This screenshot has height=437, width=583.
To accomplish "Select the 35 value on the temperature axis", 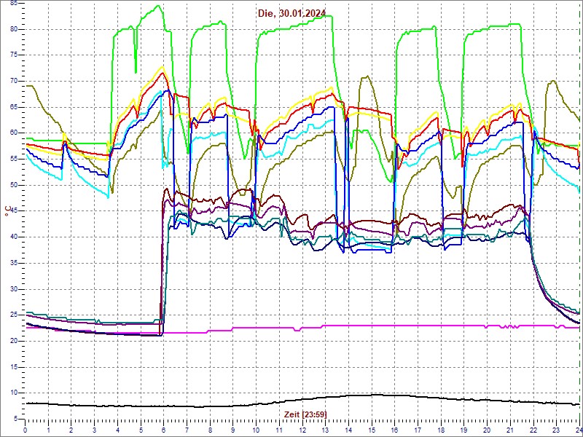I will coord(14,263).
